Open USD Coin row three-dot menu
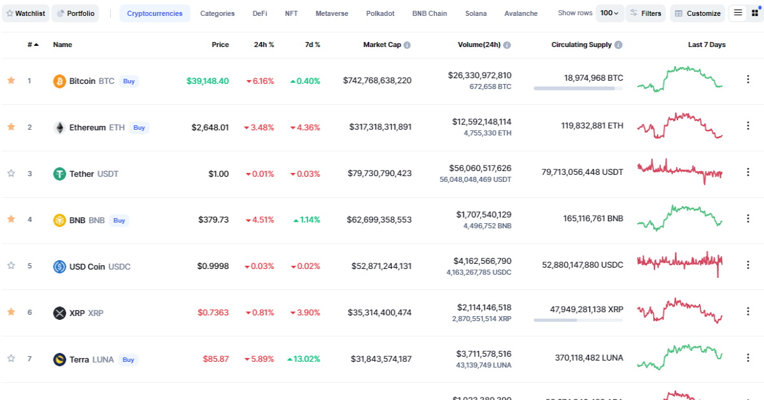The width and height of the screenshot is (764, 400). (748, 265)
